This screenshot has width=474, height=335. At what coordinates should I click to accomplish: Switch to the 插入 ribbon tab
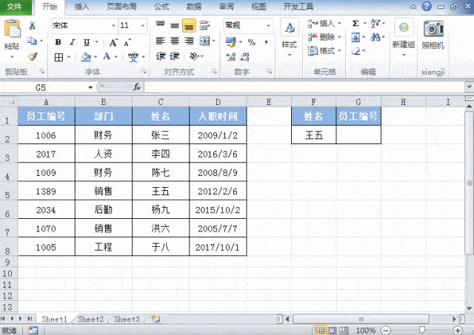point(82,7)
